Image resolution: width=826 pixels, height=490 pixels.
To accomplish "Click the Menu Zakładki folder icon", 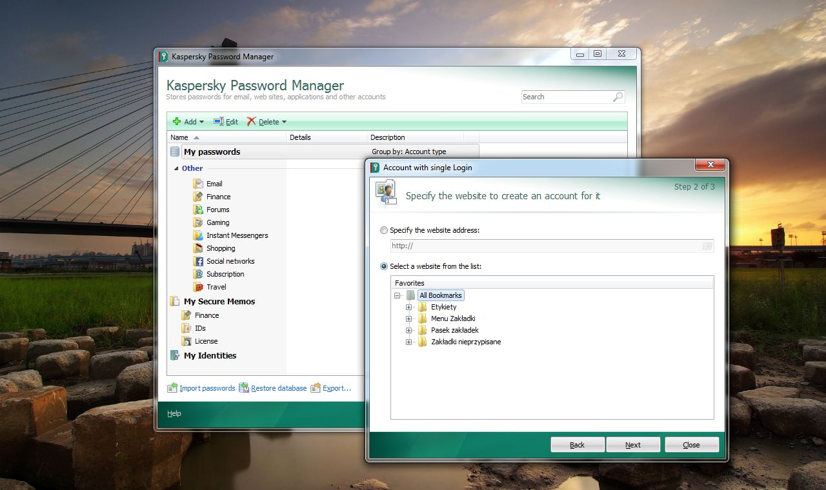I will [x=423, y=318].
